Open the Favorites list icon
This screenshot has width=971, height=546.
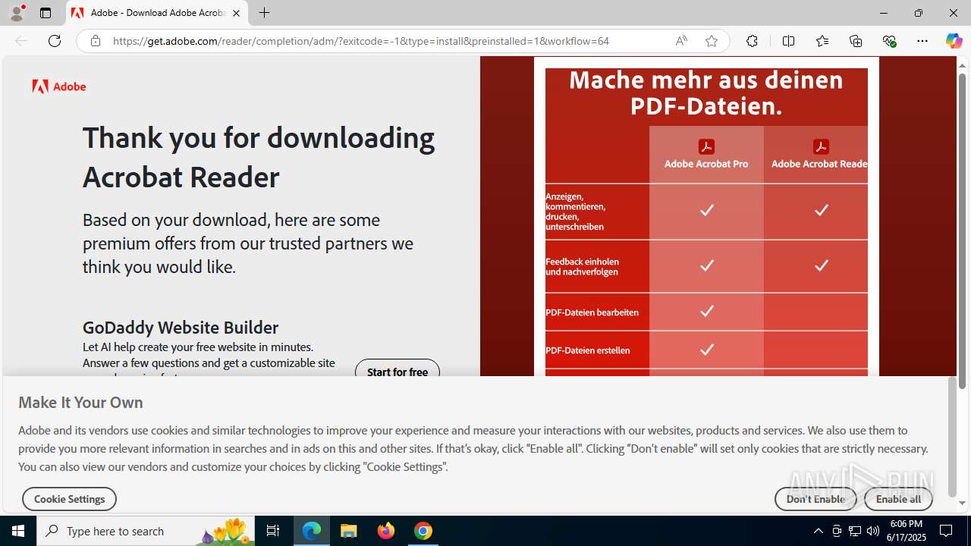pos(822,41)
